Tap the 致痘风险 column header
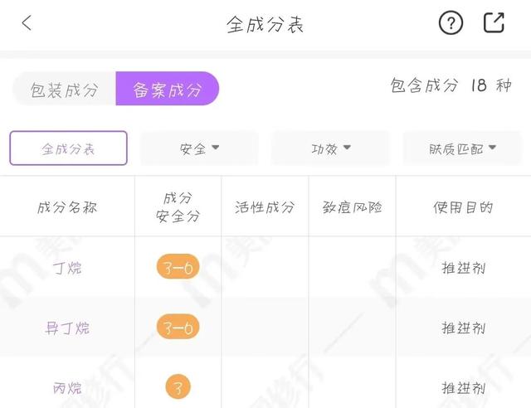531x408 pixels. 352,207
